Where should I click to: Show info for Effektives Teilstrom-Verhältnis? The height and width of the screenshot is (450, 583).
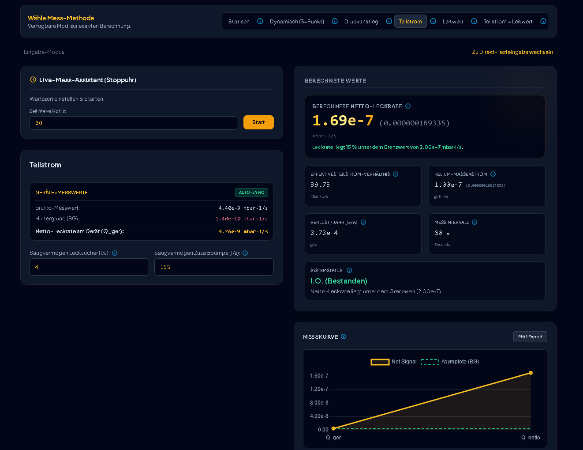pyautogui.click(x=396, y=174)
